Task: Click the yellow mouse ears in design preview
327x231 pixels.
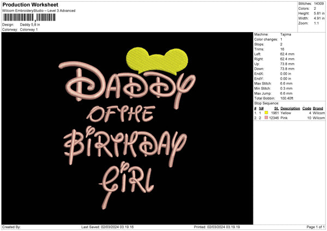Action: coord(158,60)
